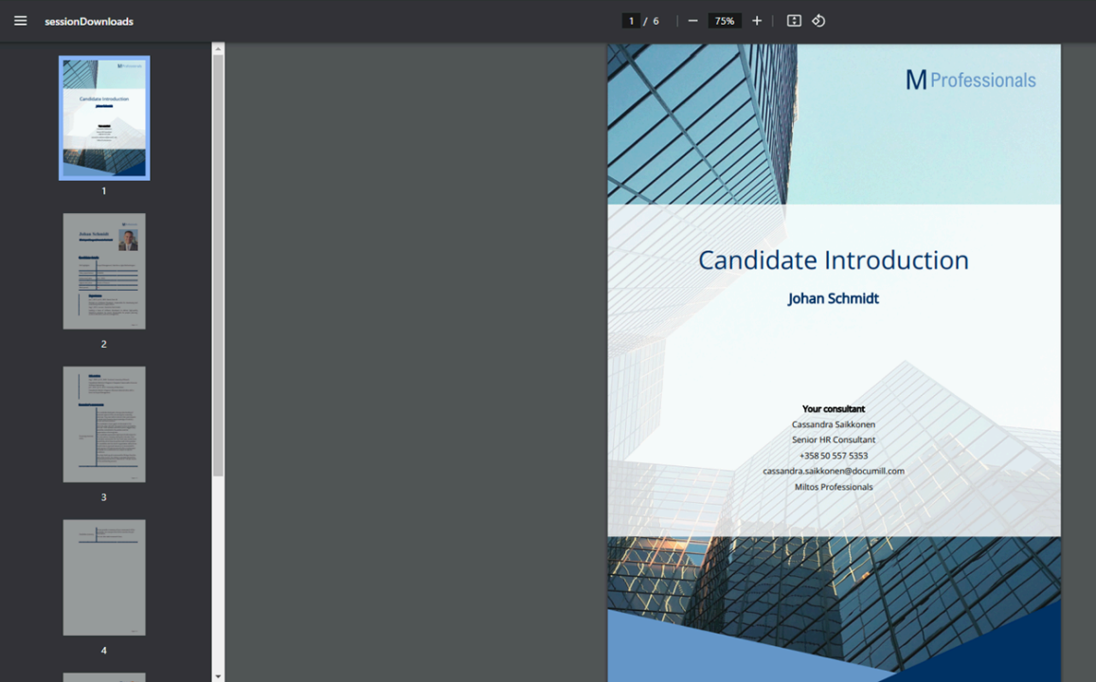Toggle the sidebar with the hamburger menu icon
Screen dimensions: 1096x682
(x=20, y=21)
